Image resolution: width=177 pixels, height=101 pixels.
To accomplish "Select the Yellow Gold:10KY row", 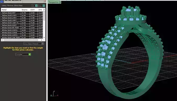I will [x=22, y=15].
